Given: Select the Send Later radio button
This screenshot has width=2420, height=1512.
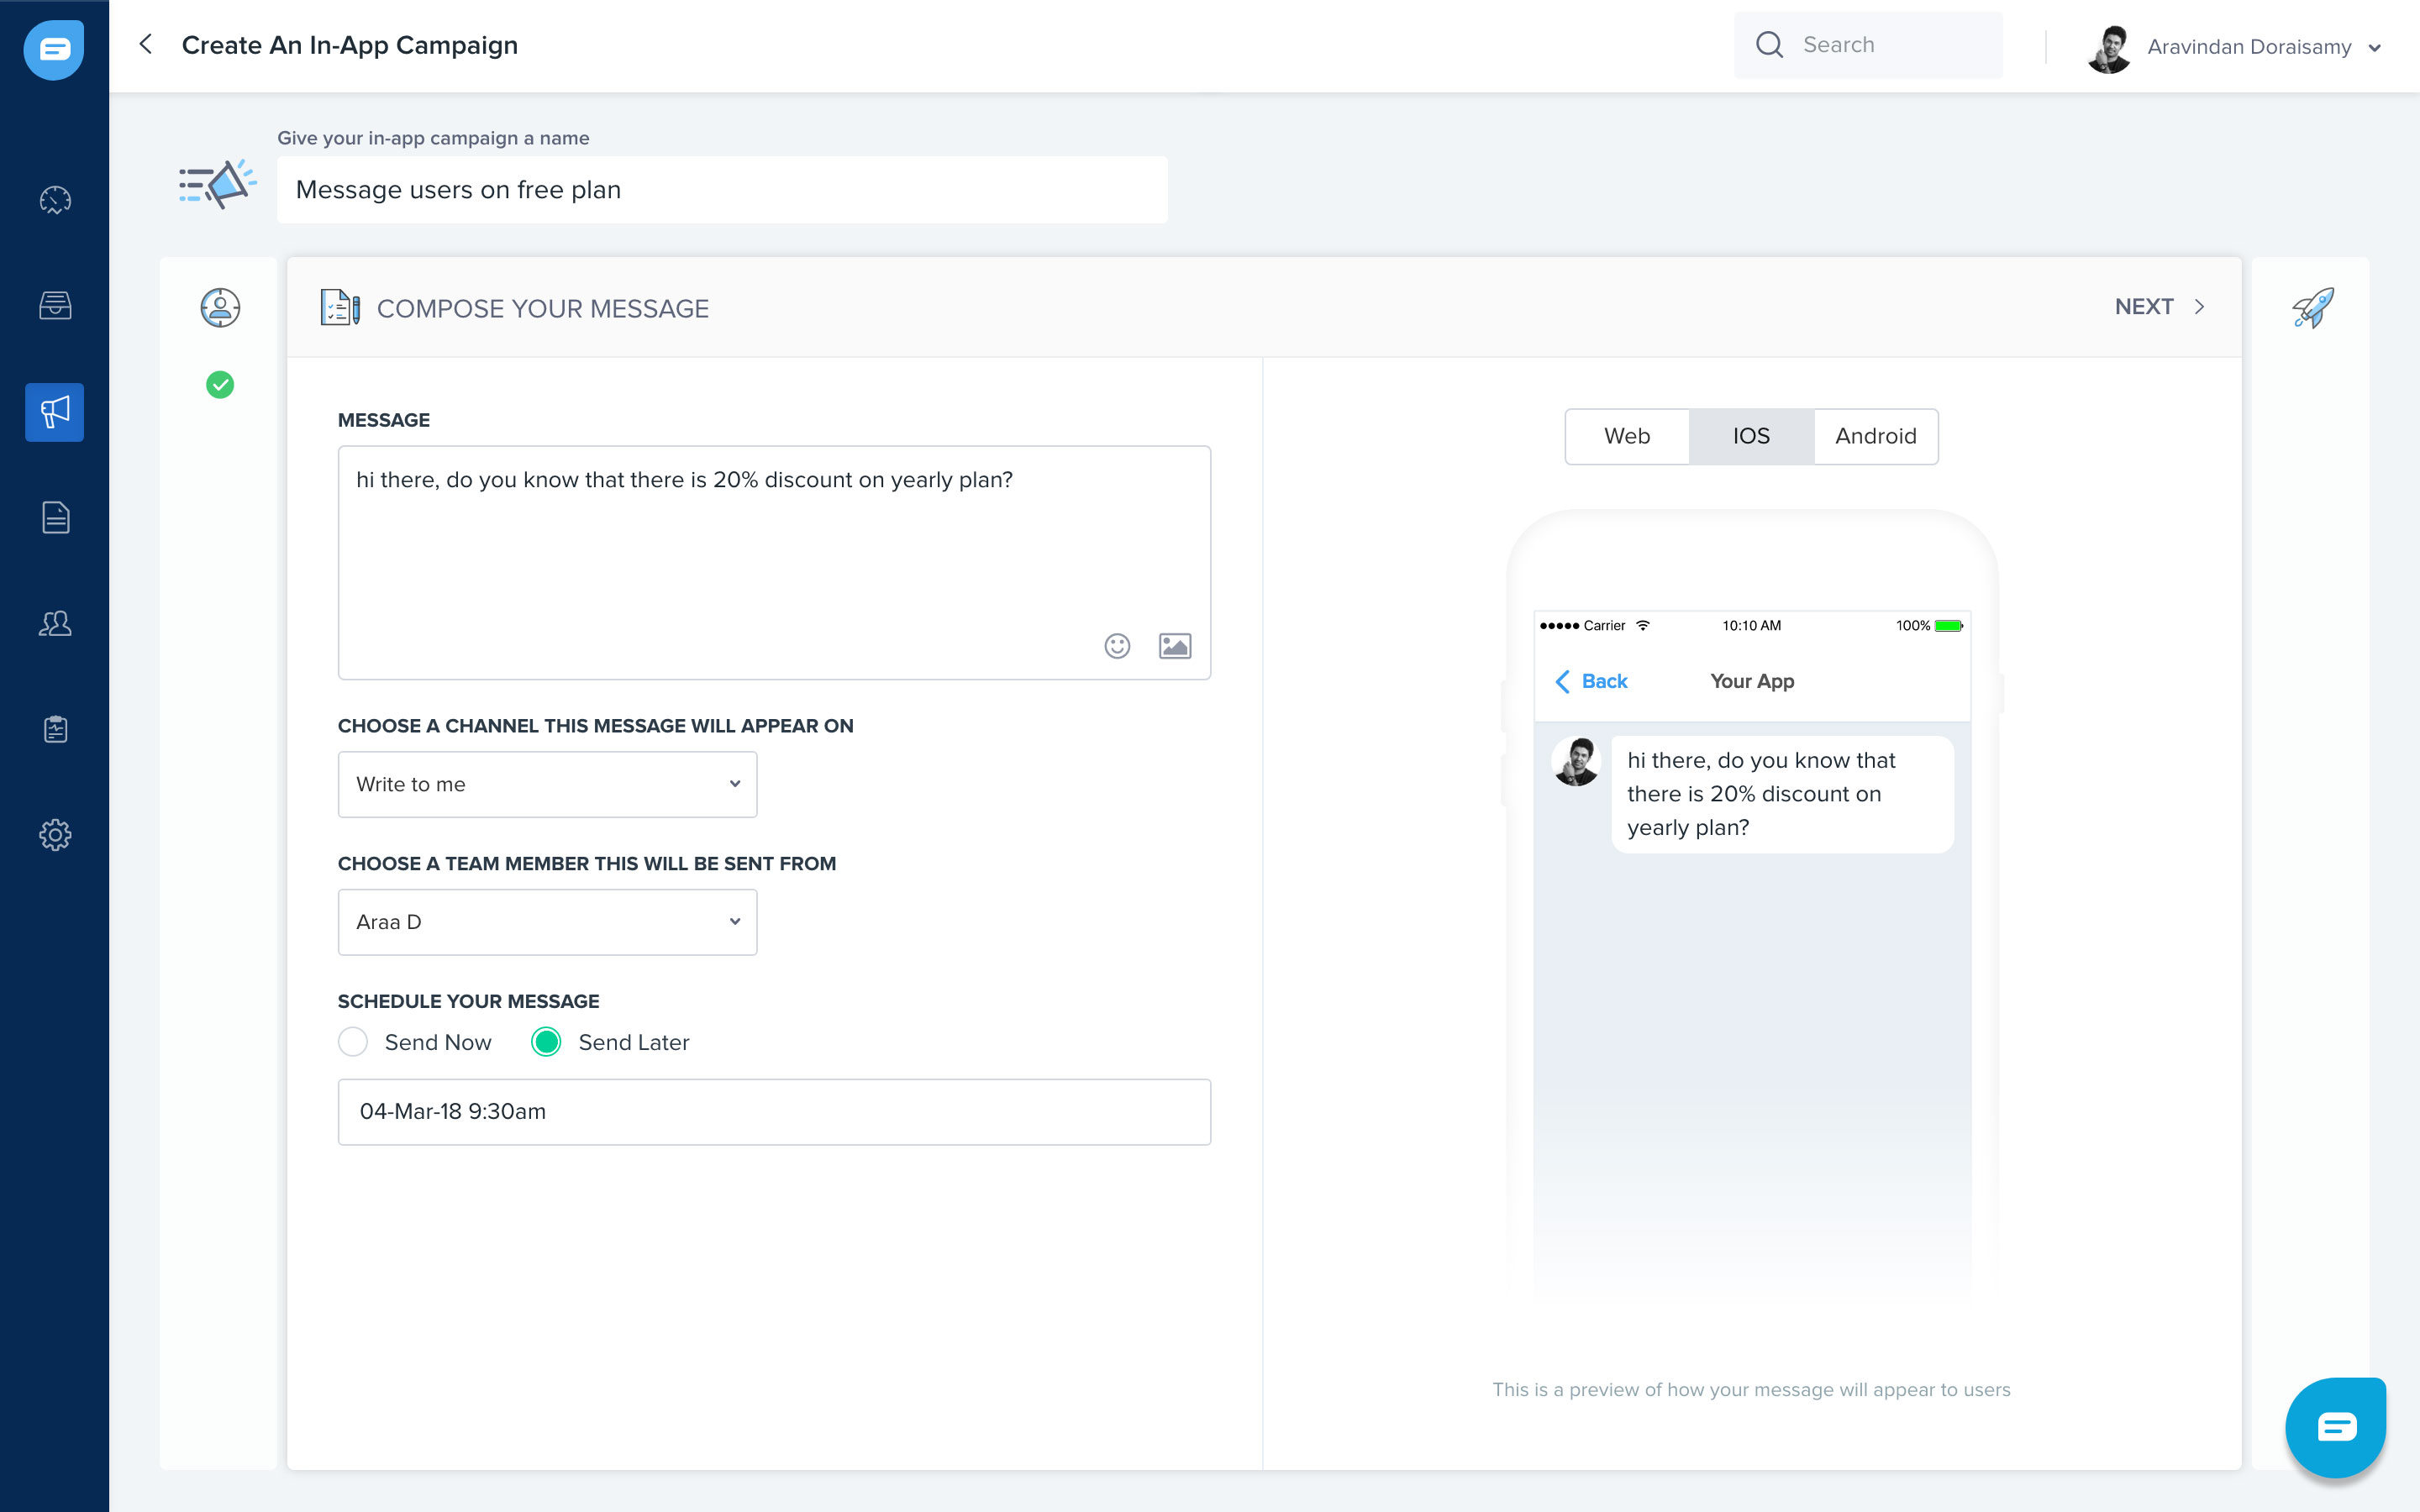Looking at the screenshot, I should coord(546,1042).
